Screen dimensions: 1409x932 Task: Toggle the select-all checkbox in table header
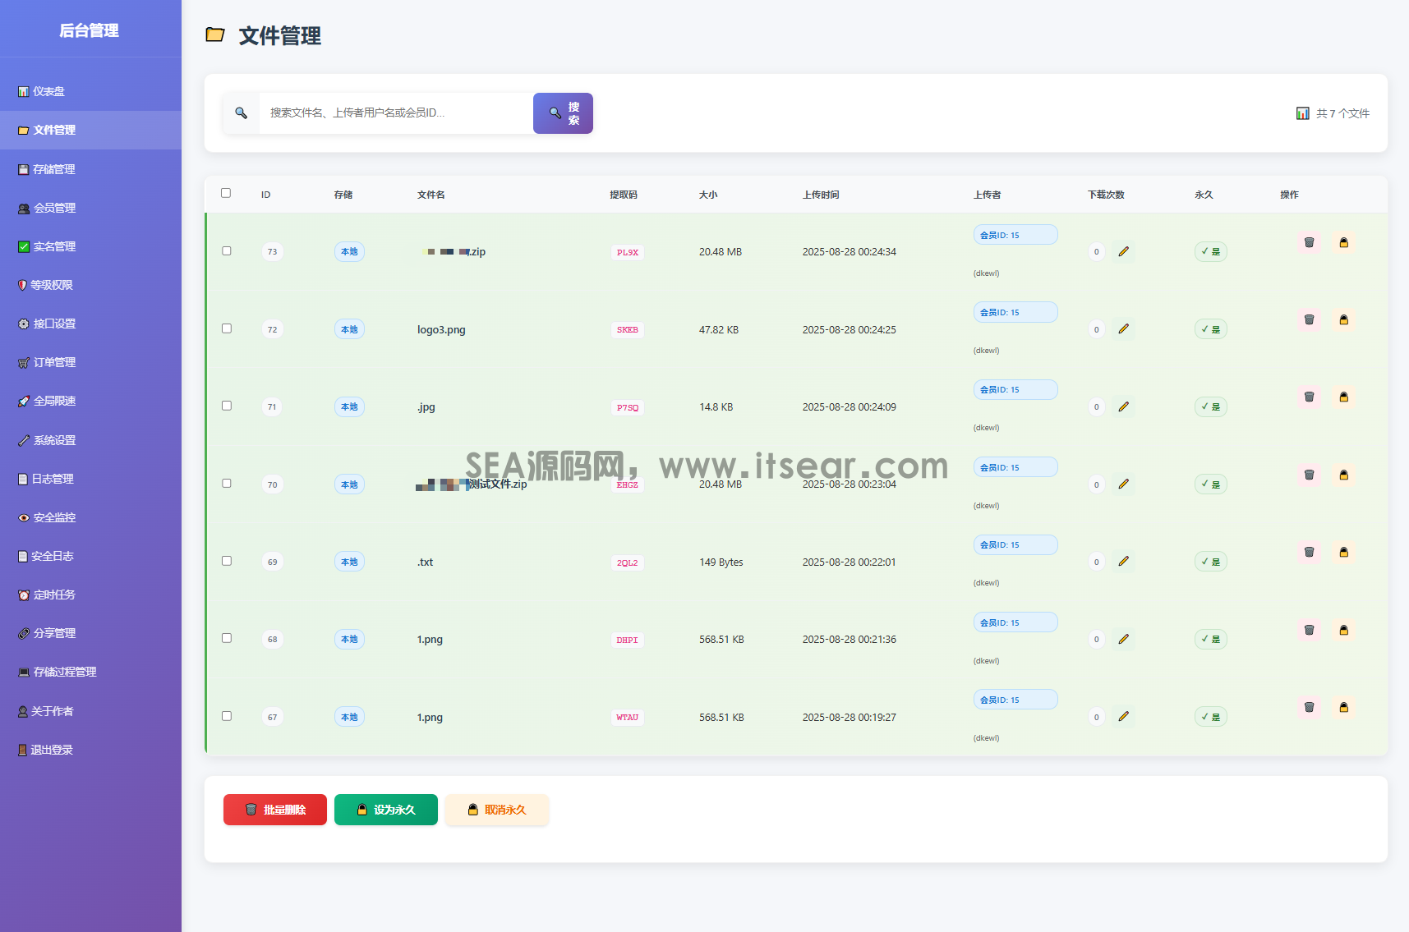point(226,194)
